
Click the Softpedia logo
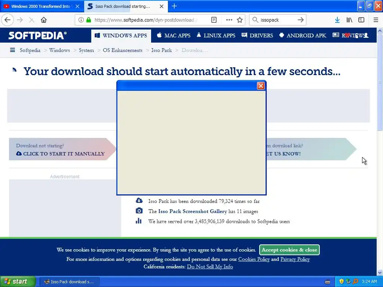click(x=37, y=36)
